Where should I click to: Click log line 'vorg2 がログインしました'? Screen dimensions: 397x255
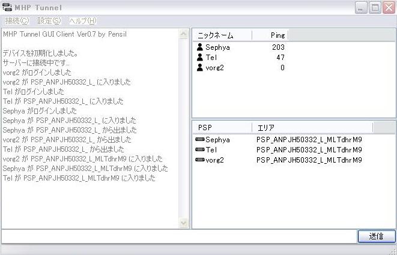(x=37, y=73)
